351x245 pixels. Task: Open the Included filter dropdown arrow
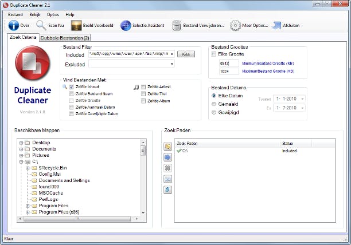pyautogui.click(x=171, y=54)
